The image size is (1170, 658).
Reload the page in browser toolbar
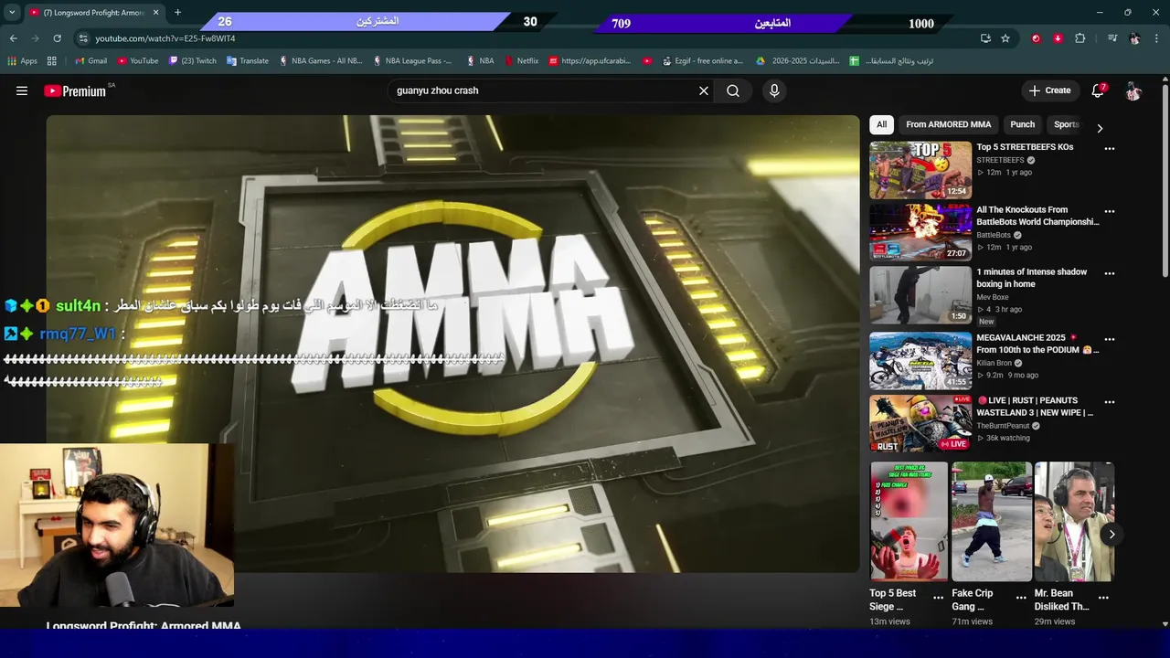(x=58, y=38)
